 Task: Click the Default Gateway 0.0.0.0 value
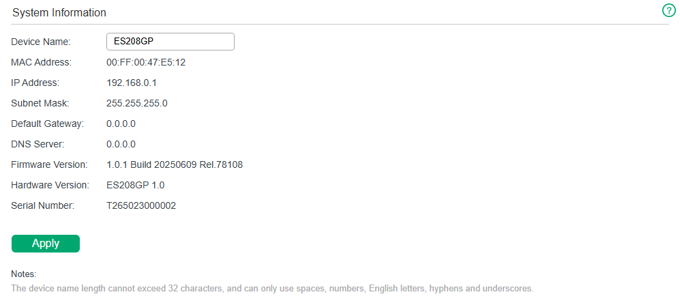121,124
